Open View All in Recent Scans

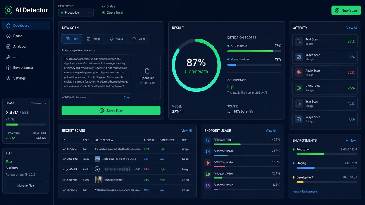[186, 131]
